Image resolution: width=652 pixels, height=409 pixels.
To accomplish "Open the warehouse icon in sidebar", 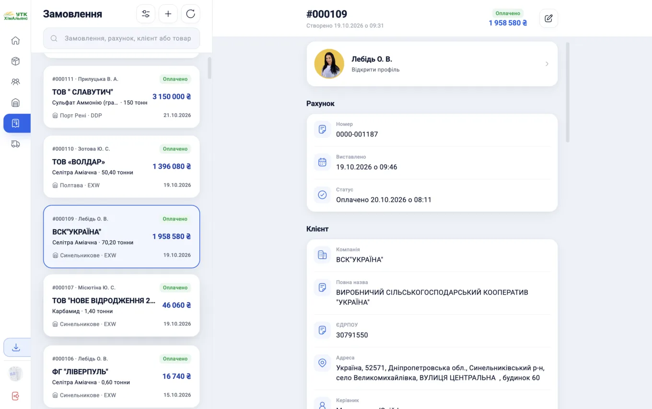I will click(x=15, y=102).
